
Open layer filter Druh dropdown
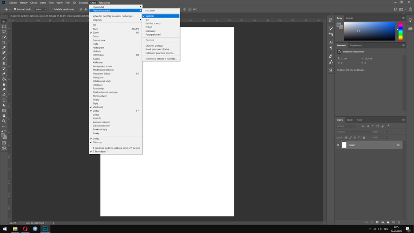point(346,126)
